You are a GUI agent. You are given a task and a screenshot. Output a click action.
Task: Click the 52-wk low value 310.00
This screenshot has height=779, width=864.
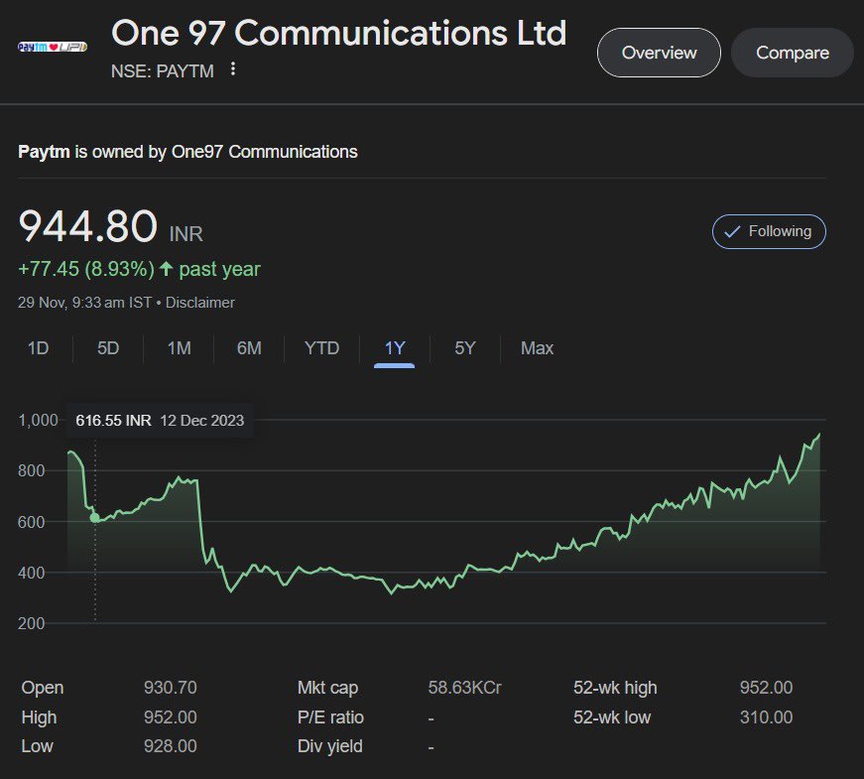[x=766, y=717]
